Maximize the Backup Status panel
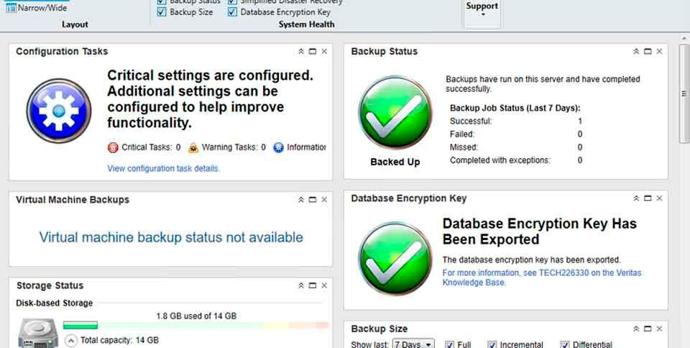The width and height of the screenshot is (690, 348). tap(648, 52)
